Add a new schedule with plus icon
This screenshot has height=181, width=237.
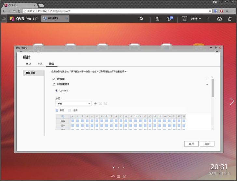point(95,103)
